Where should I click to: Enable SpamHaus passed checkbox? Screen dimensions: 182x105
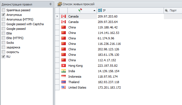click(4, 10)
